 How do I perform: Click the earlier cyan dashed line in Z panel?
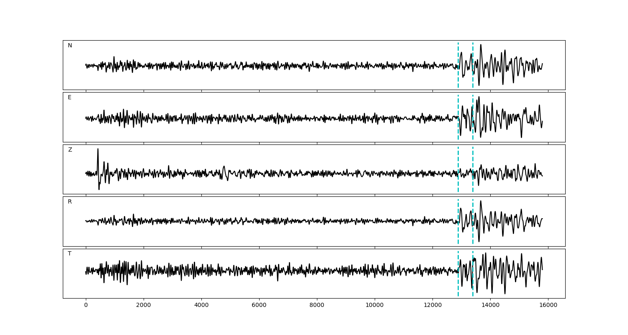(x=458, y=159)
